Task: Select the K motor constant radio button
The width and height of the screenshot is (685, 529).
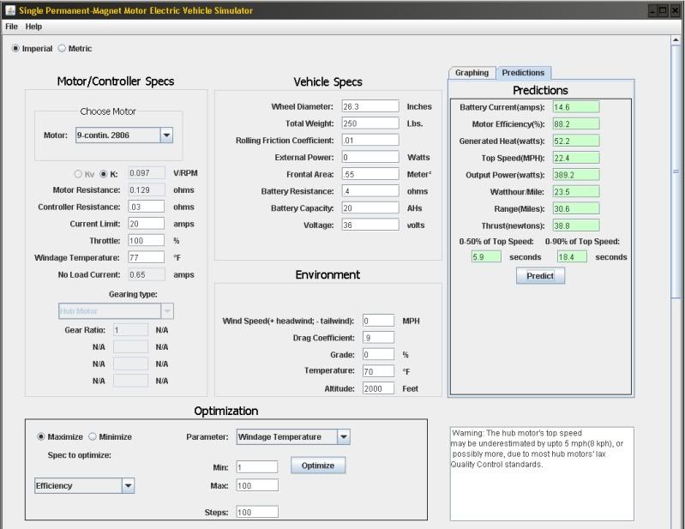Action: [104, 173]
